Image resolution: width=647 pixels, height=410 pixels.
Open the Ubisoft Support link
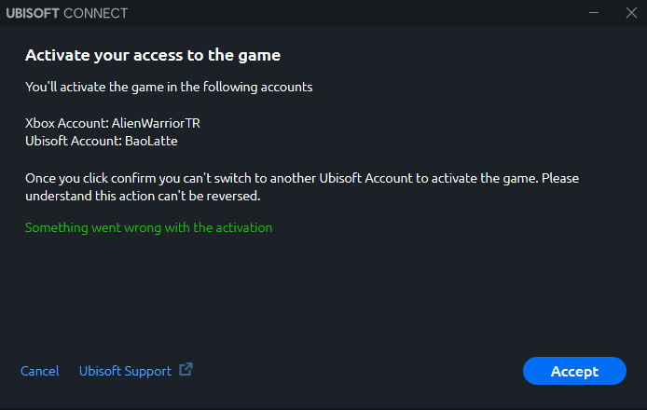point(125,371)
